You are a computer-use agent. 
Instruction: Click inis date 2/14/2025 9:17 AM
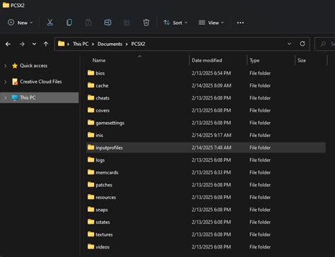click(211, 135)
